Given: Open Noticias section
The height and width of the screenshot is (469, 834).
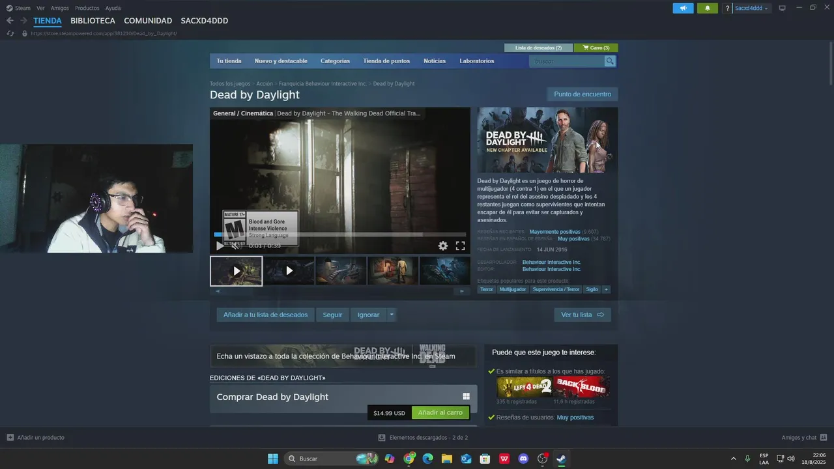Looking at the screenshot, I should coord(435,61).
